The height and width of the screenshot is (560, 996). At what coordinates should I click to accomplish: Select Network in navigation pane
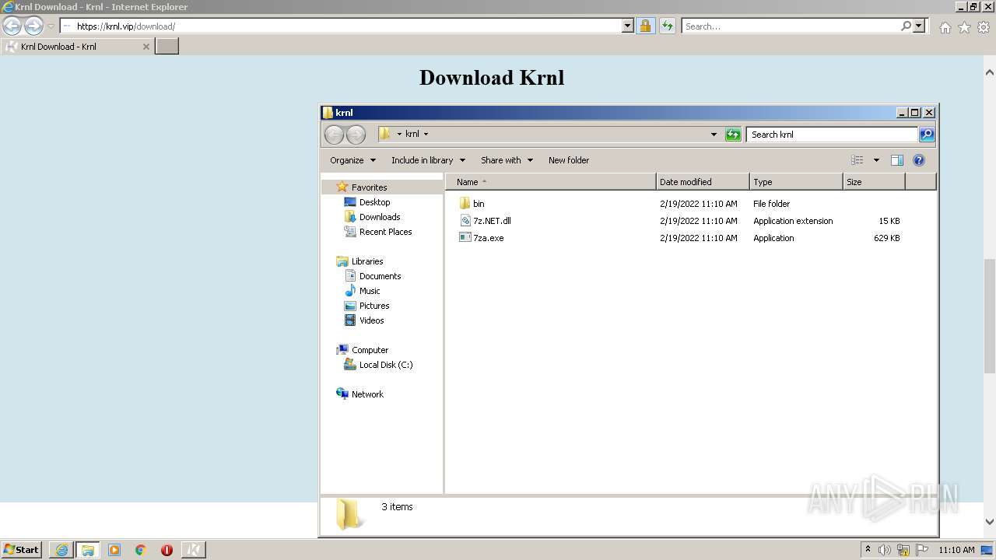(x=367, y=394)
